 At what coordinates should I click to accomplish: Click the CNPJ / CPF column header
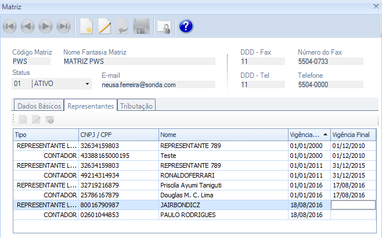click(x=118, y=135)
